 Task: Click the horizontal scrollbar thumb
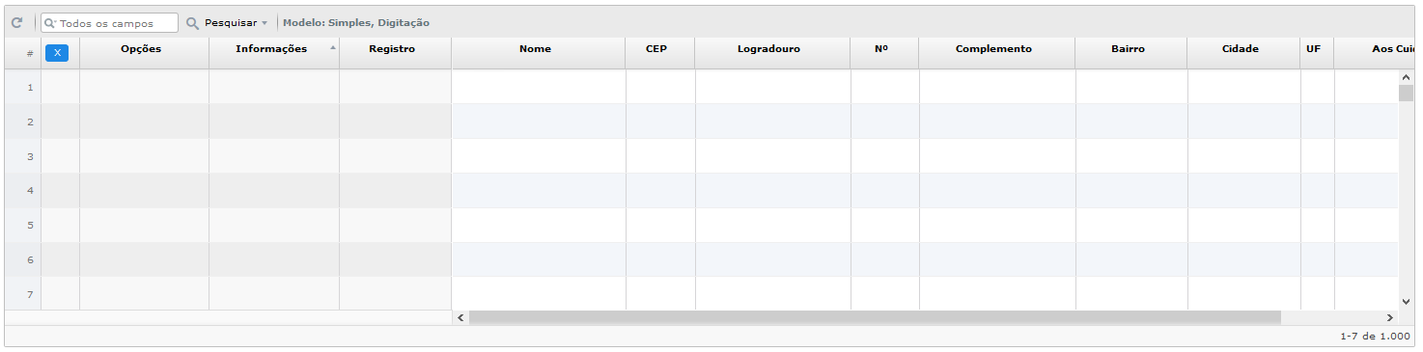(875, 317)
